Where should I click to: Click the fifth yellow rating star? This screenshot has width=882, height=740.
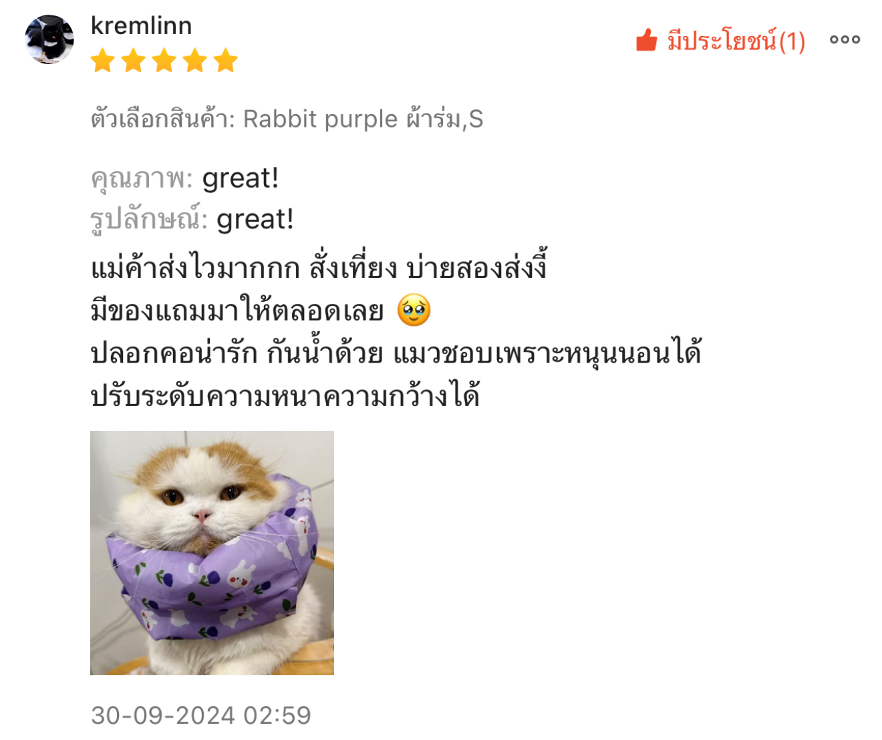226,60
